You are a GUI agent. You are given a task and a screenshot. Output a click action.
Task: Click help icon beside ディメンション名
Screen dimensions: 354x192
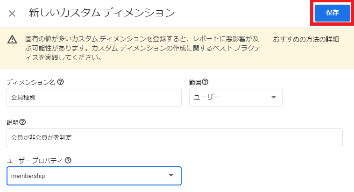point(60,82)
